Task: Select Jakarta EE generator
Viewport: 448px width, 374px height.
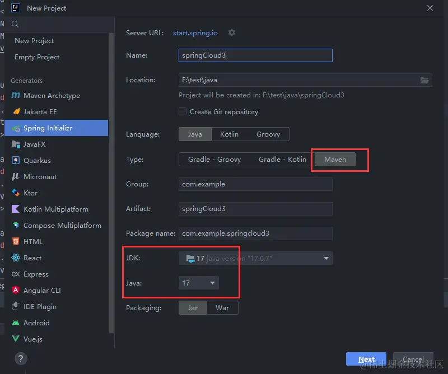Action: pyautogui.click(x=40, y=112)
